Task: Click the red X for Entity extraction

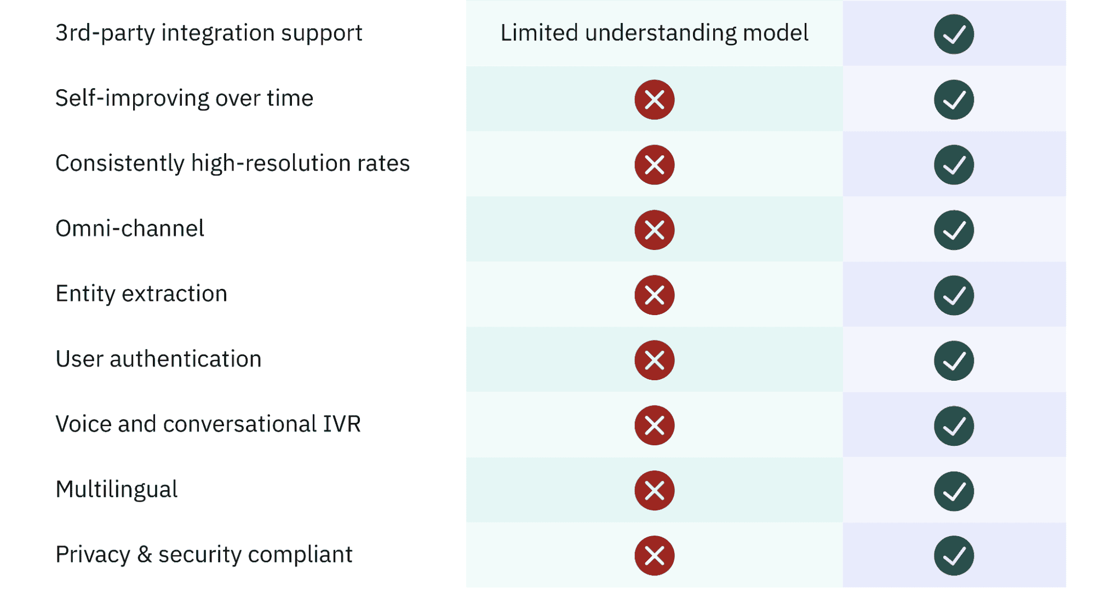Action: (654, 295)
